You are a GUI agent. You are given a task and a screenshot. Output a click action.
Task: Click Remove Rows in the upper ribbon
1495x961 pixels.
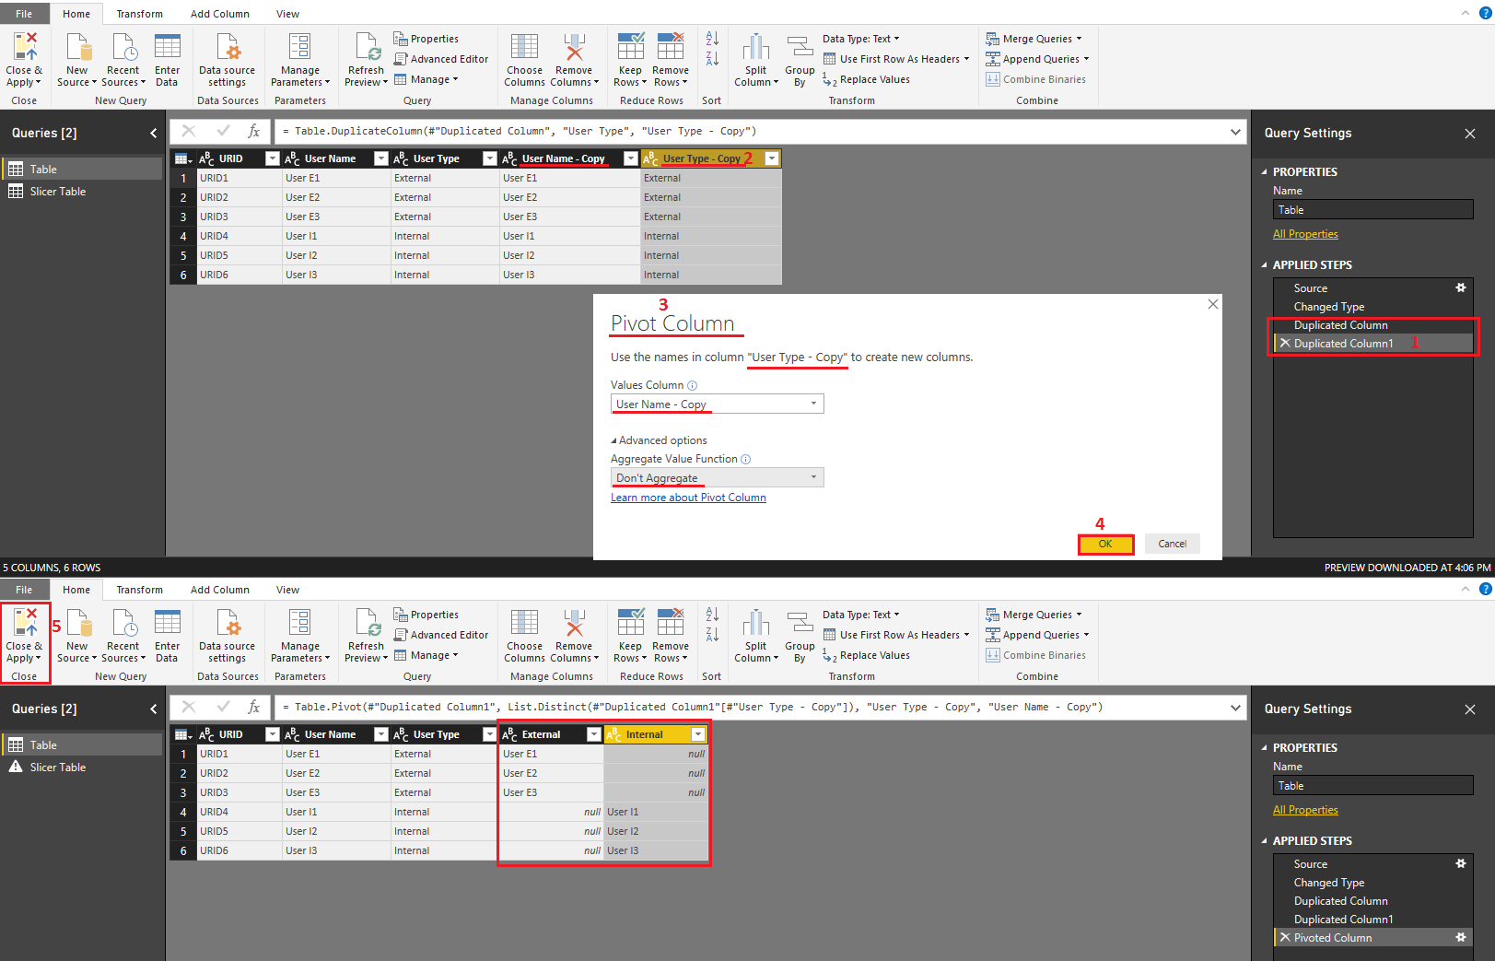click(x=671, y=59)
